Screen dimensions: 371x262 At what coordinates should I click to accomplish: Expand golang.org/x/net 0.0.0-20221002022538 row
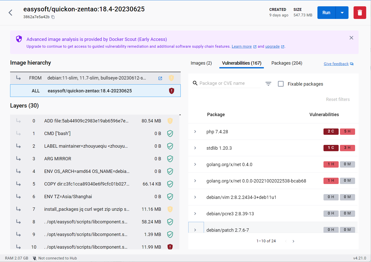tap(195, 181)
